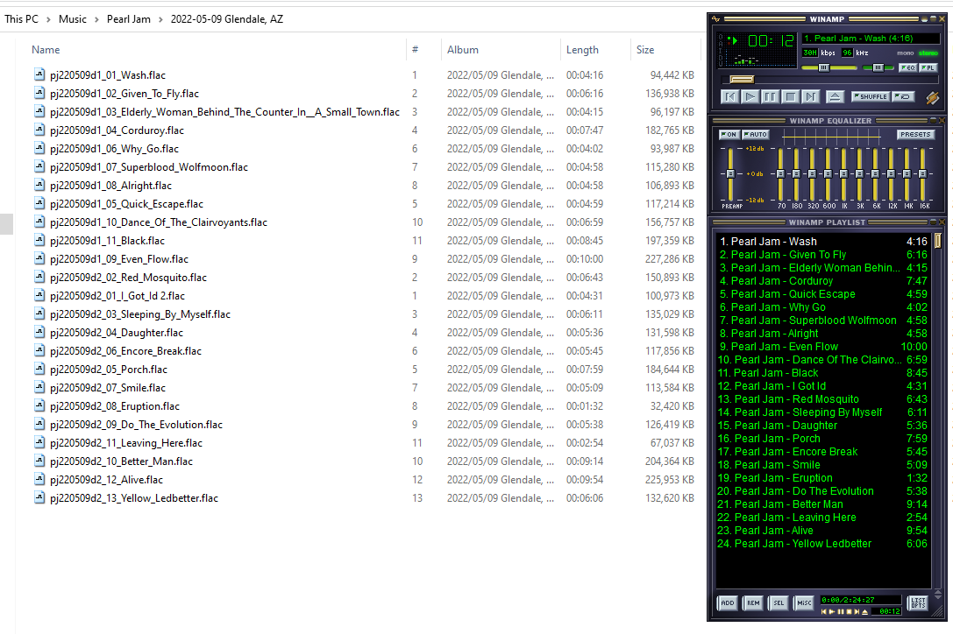Image resolution: width=953 pixels, height=634 pixels.
Task: Click file icon of pj220509d1_11_Black.flac
Action: [x=39, y=240]
